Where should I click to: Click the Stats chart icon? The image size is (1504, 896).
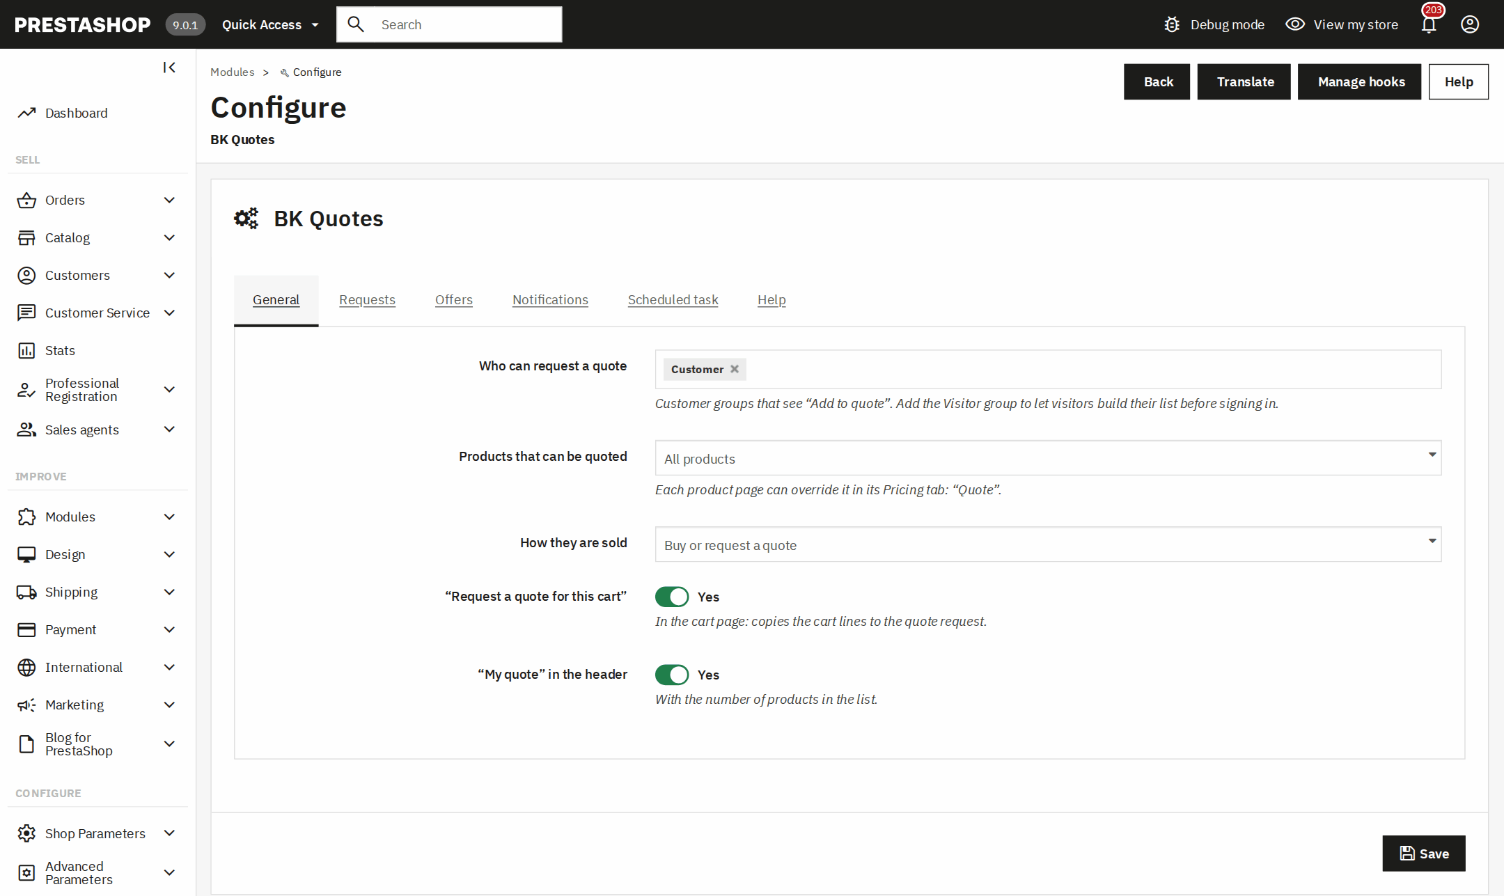26,351
